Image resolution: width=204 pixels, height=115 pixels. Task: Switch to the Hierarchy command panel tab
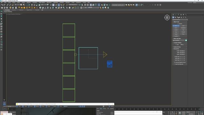coord(178,15)
